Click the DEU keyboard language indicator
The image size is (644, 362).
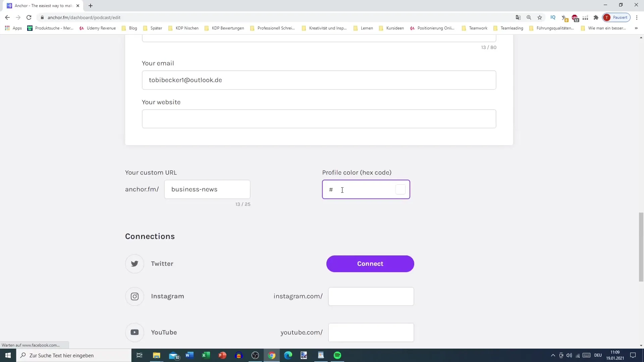[x=598, y=355]
